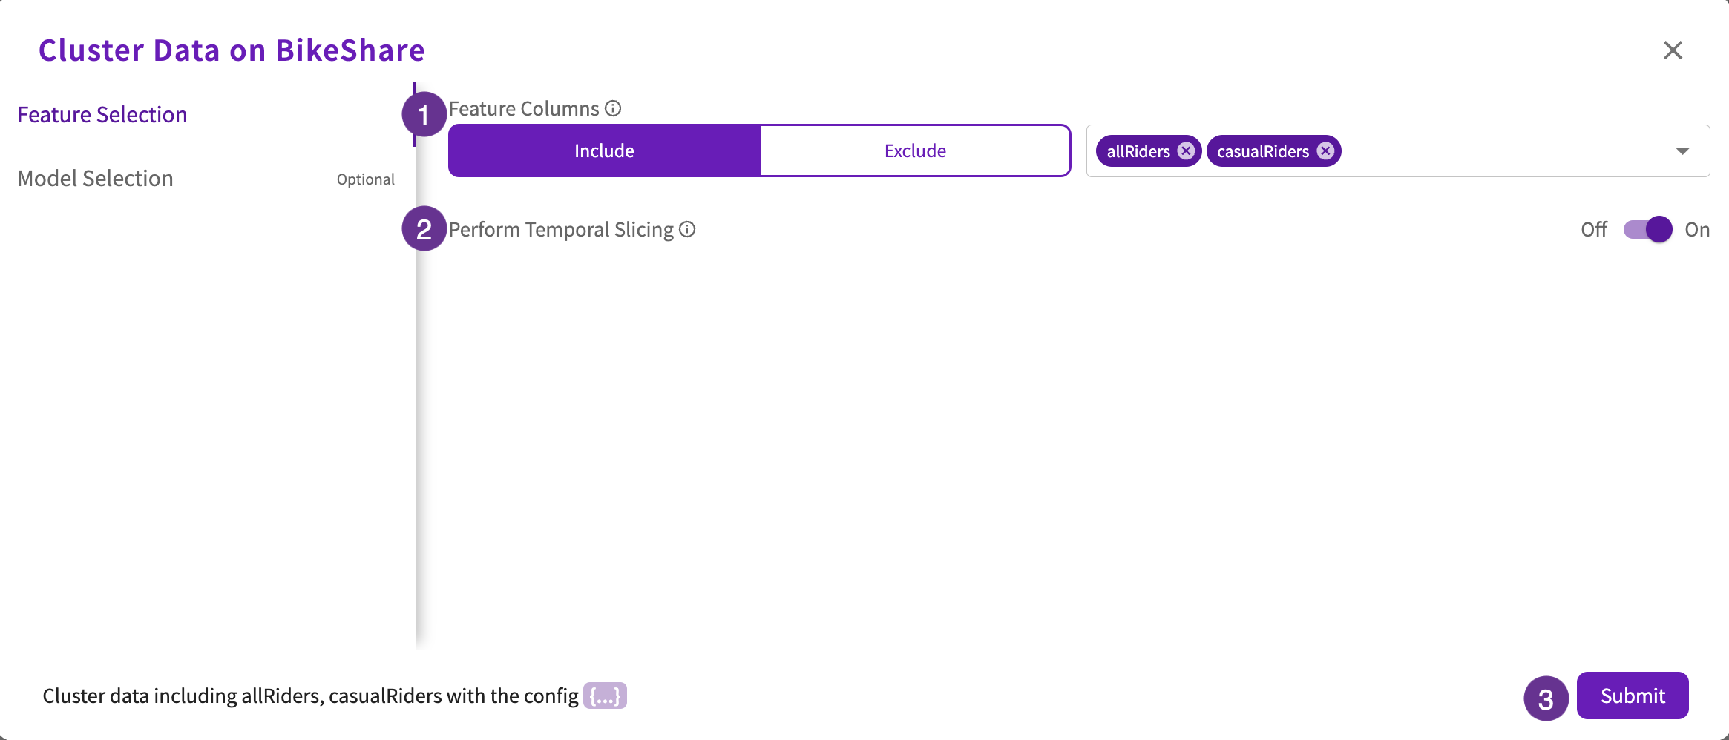
Task: Open the Feature Selection section
Action: pos(102,115)
